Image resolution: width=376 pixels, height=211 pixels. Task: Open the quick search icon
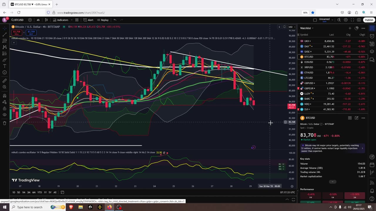click(339, 20)
